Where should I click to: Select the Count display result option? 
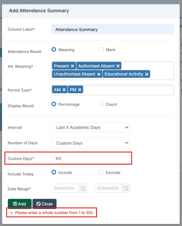coord(101,104)
